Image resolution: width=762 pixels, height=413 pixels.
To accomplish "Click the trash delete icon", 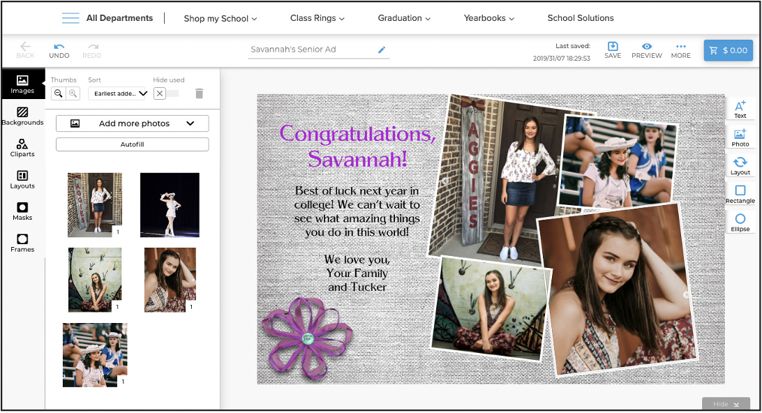I will pyautogui.click(x=199, y=93).
